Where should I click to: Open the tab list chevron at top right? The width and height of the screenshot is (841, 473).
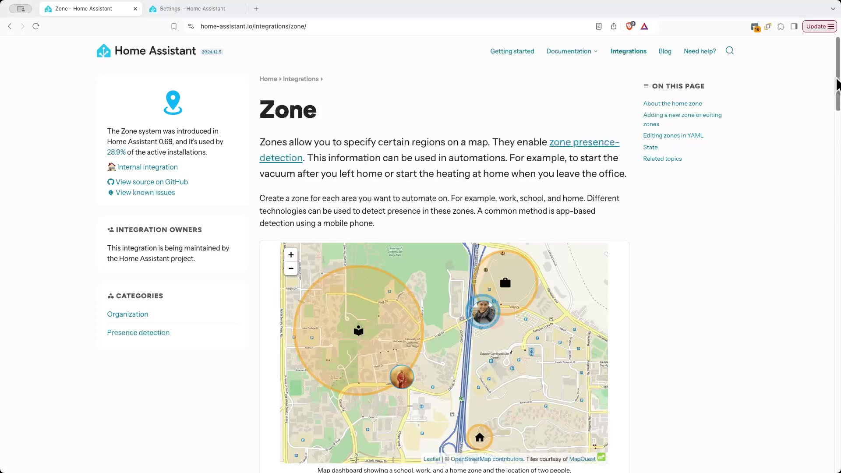[833, 9]
